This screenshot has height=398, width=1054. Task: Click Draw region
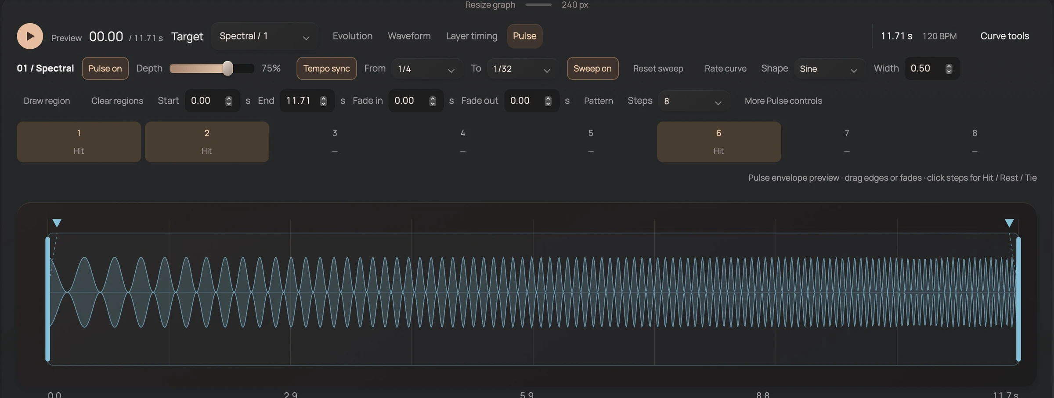pyautogui.click(x=47, y=101)
